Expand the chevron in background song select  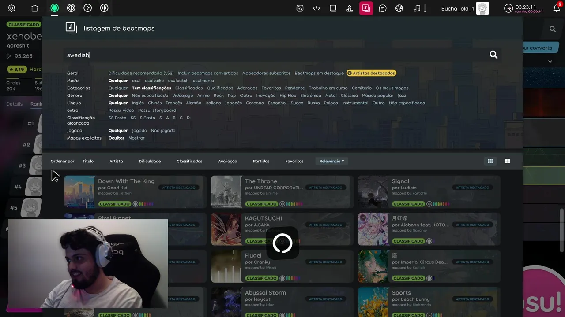[x=550, y=61]
